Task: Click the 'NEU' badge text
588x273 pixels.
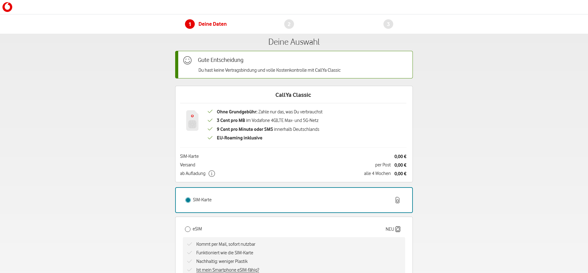Action: pyautogui.click(x=390, y=229)
